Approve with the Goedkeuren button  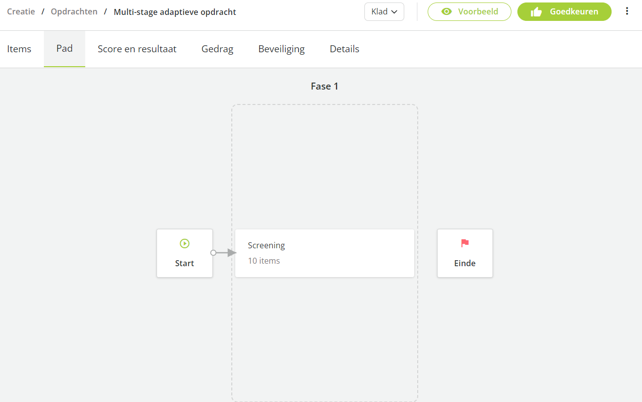point(564,11)
